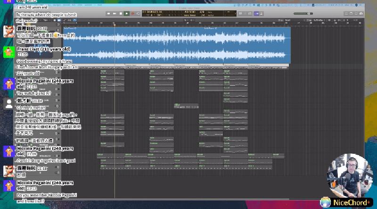Viewport: 377px width, 209px height.
Task: Click the Rewind button in transport
Action: [x=109, y=13]
